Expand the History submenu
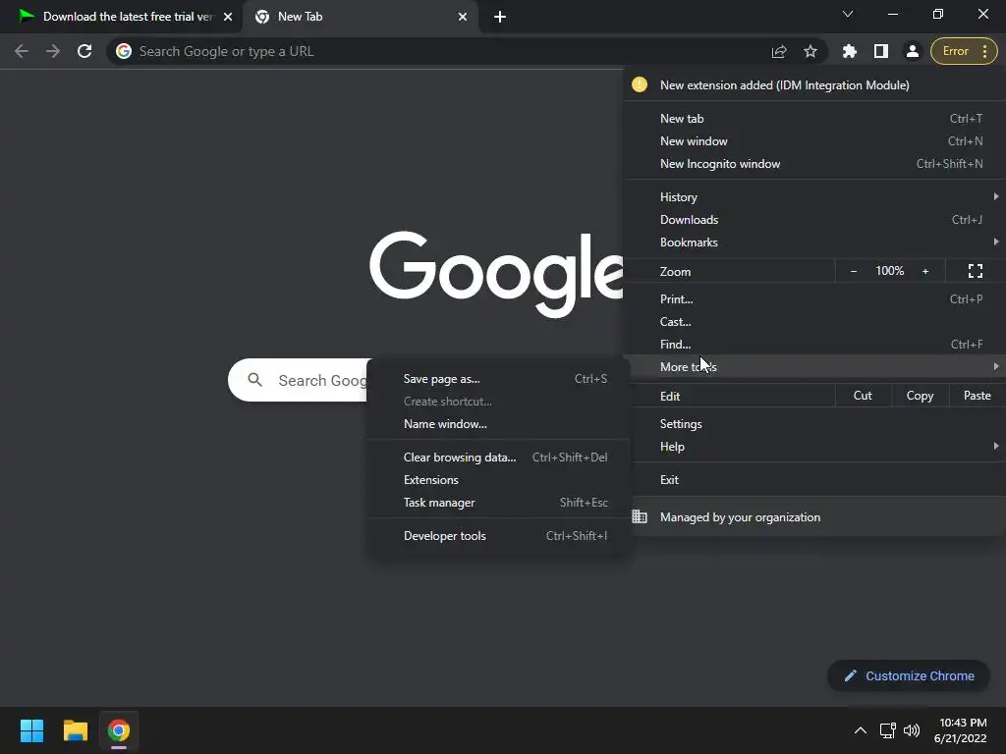 tap(996, 196)
